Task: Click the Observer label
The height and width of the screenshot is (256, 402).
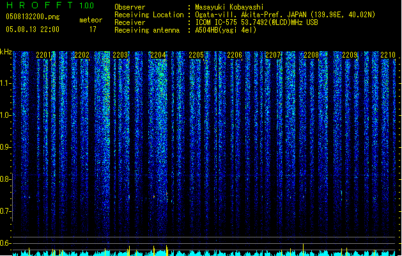Action: (130, 7)
